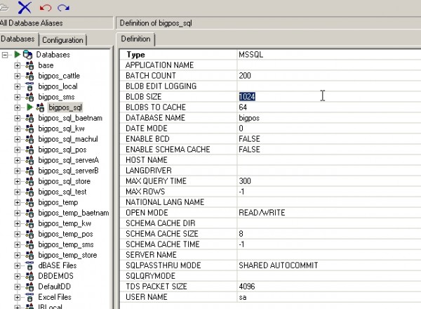The width and height of the screenshot is (421, 309).
Task: Click the dBASE Files alias icon
Action: pos(29,265)
